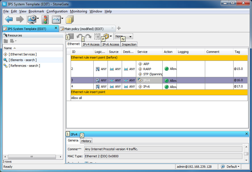Click the IPv6 service icon in rule 4
The width and height of the screenshot is (252, 172).
point(140,87)
